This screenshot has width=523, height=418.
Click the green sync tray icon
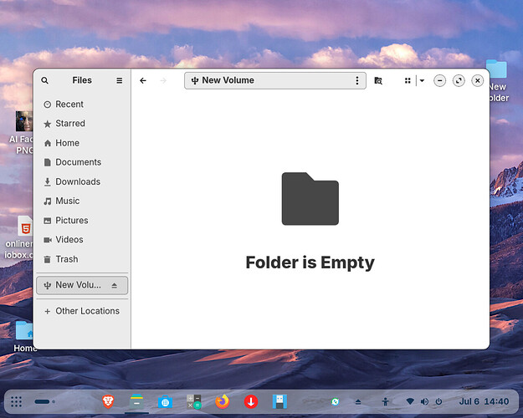[335, 401]
